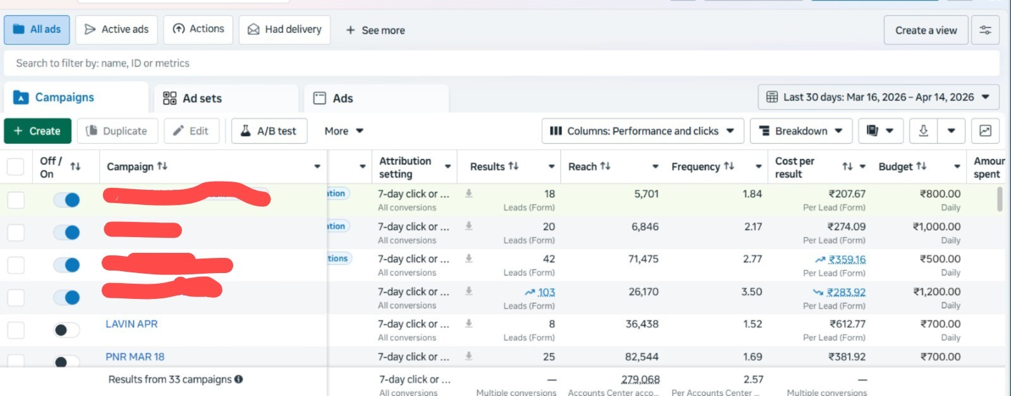Screen dimensions: 1011x396
Task: Select the Actions view
Action: click(x=198, y=30)
